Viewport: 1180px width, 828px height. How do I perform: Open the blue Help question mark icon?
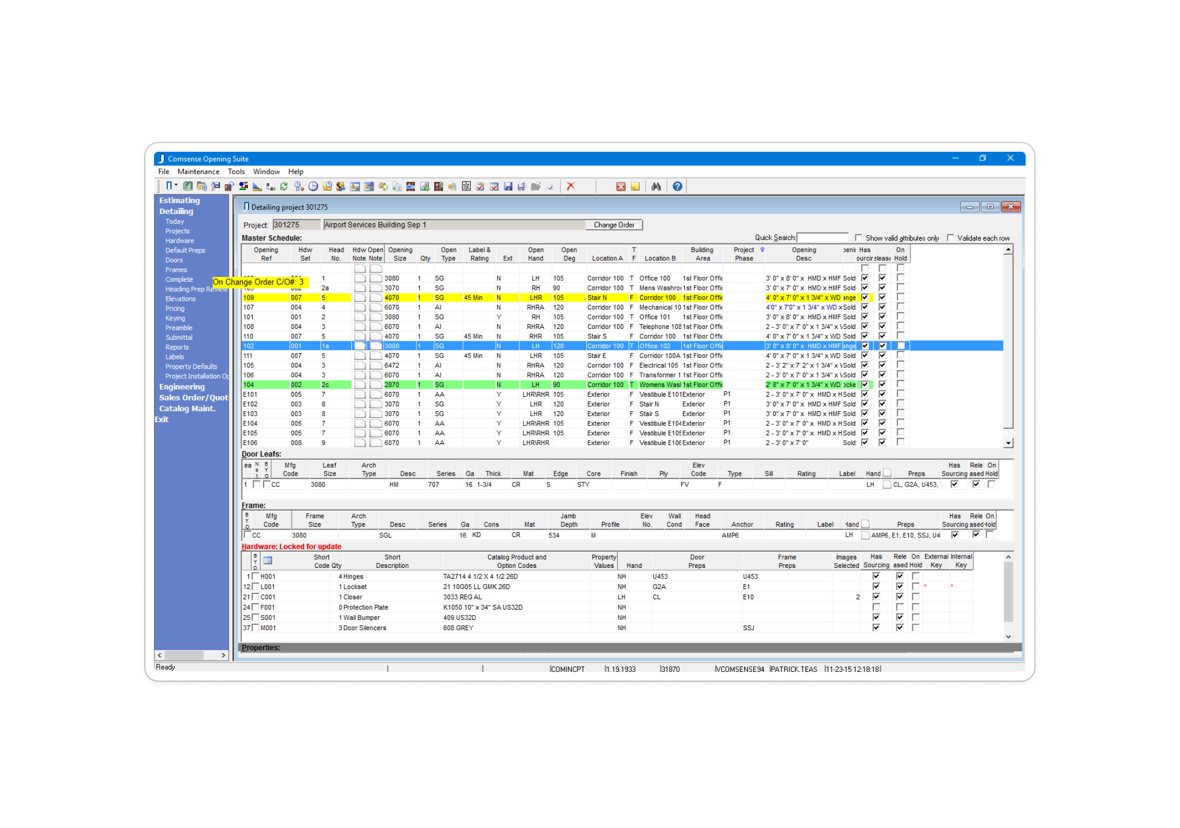pyautogui.click(x=677, y=186)
